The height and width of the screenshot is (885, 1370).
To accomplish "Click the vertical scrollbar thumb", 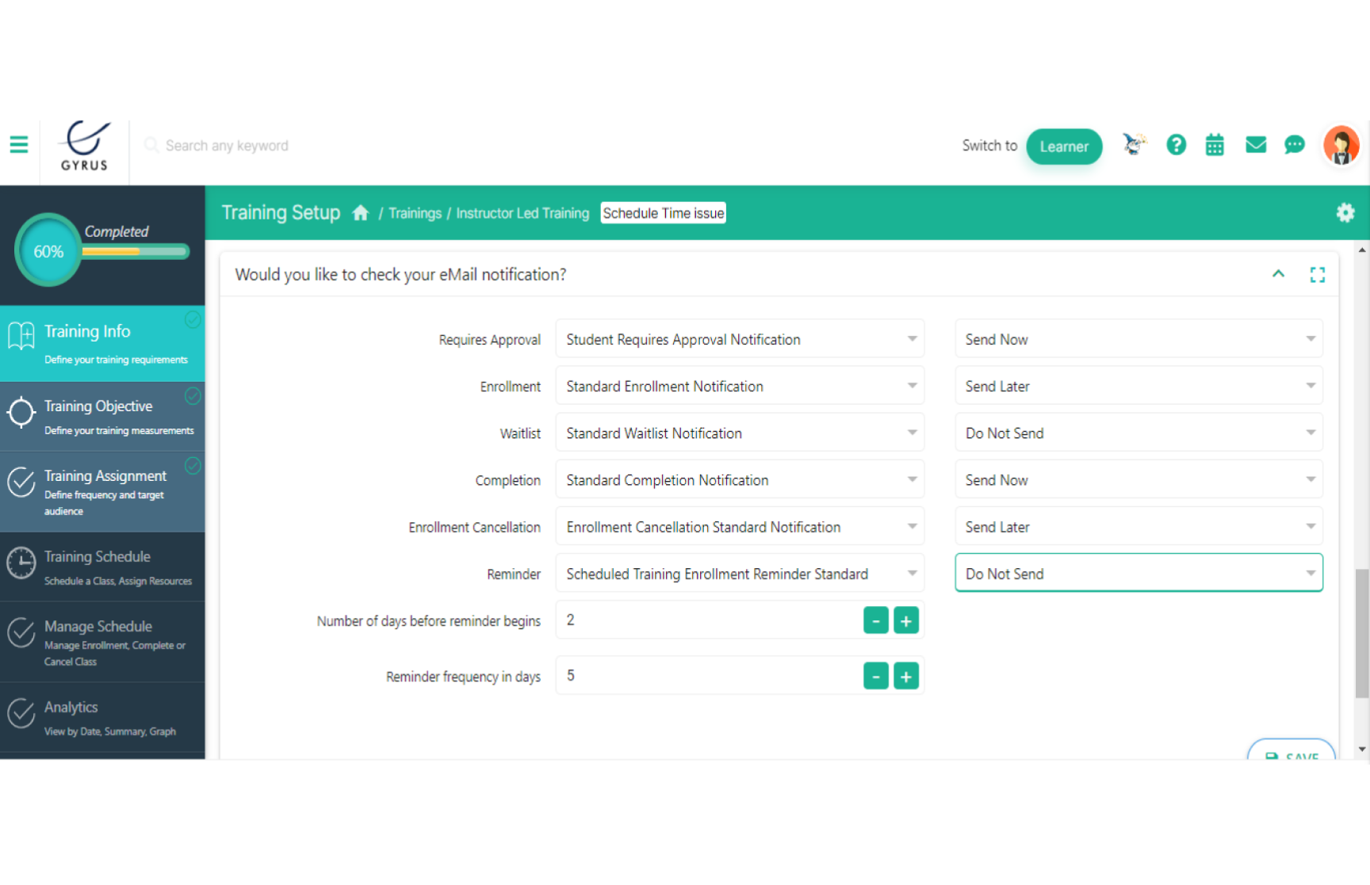I will point(1362,633).
